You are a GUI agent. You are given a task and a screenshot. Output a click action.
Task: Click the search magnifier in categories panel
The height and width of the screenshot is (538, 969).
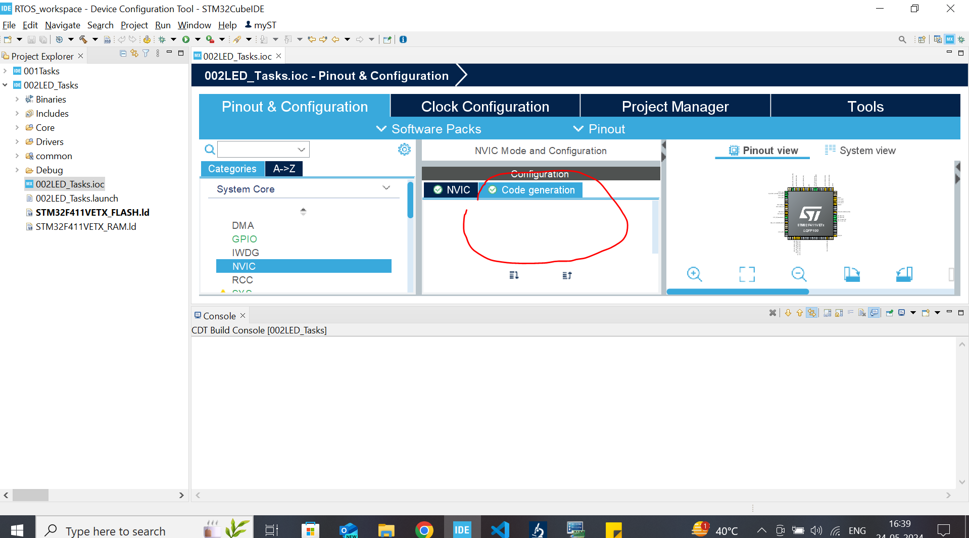[210, 149]
